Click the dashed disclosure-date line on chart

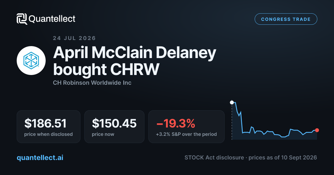pos(232,122)
